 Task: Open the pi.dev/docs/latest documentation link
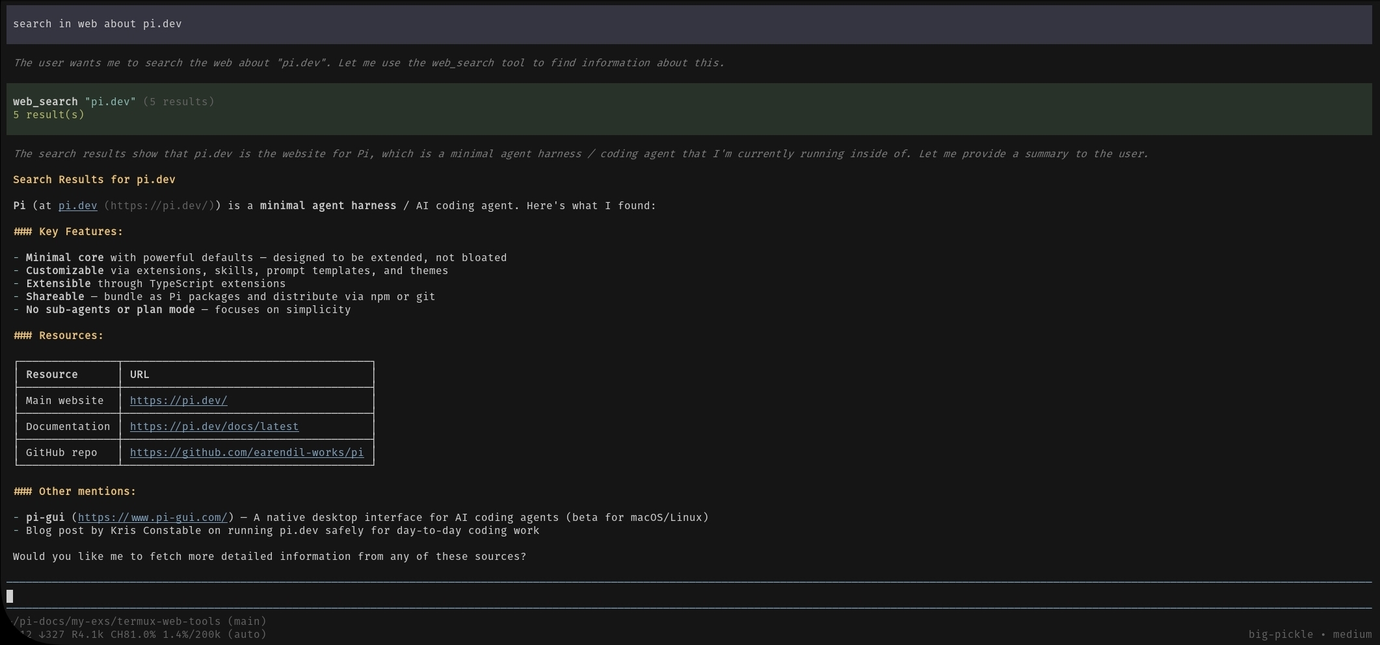pyautogui.click(x=214, y=427)
